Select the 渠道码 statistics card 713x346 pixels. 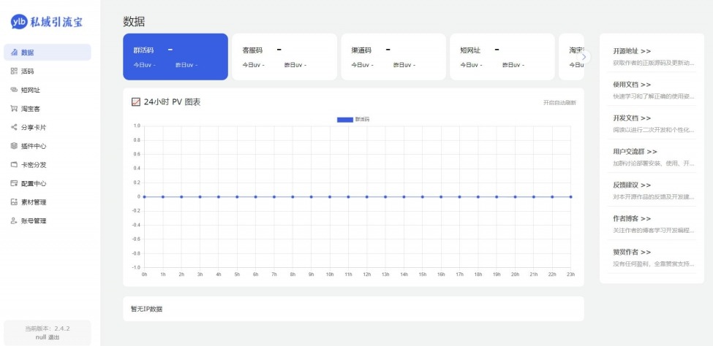393,57
